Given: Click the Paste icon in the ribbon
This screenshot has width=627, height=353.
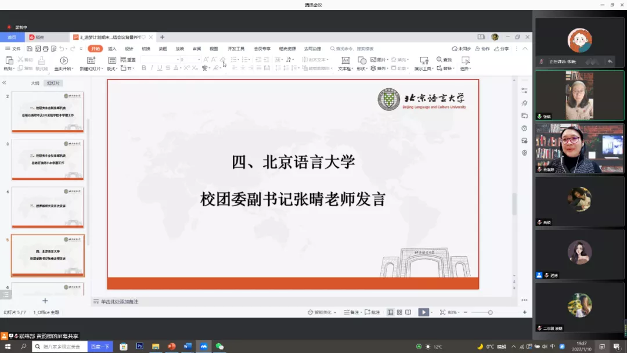Looking at the screenshot, I should click(x=9, y=60).
